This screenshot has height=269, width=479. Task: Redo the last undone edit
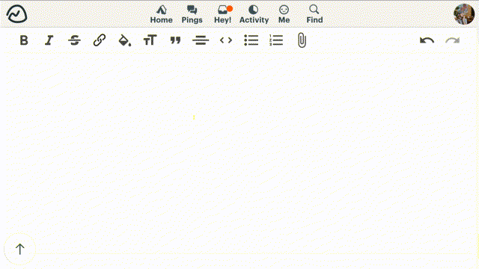click(x=452, y=40)
